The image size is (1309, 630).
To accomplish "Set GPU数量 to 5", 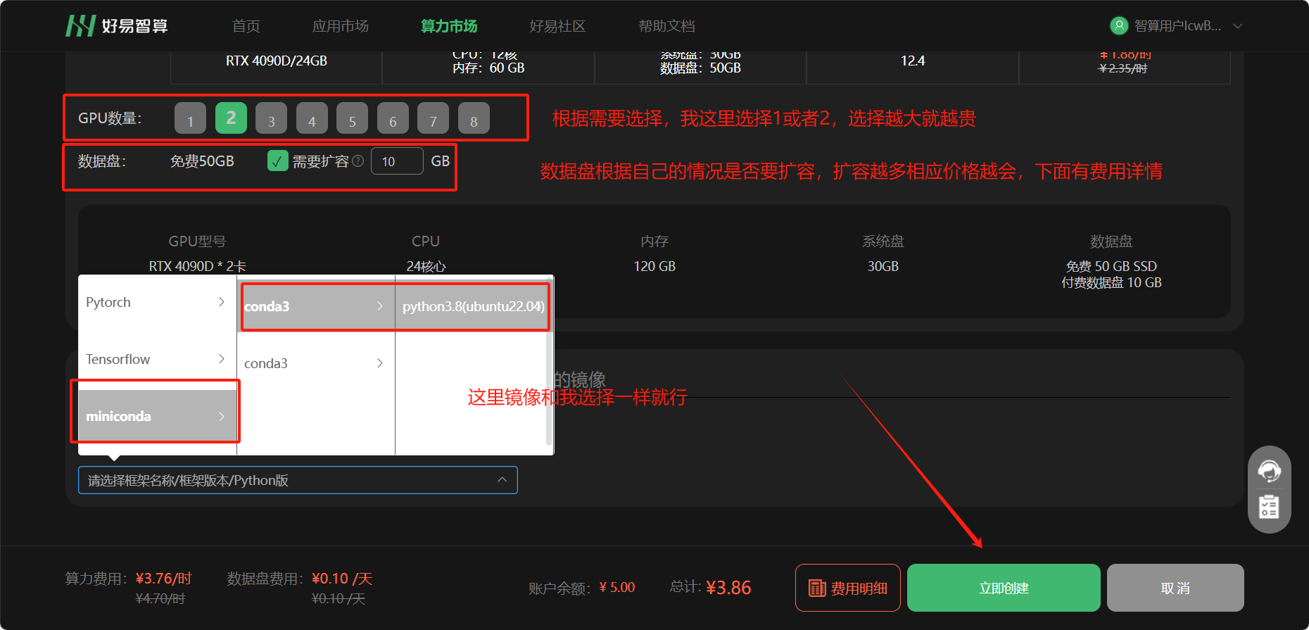I will pos(352,118).
